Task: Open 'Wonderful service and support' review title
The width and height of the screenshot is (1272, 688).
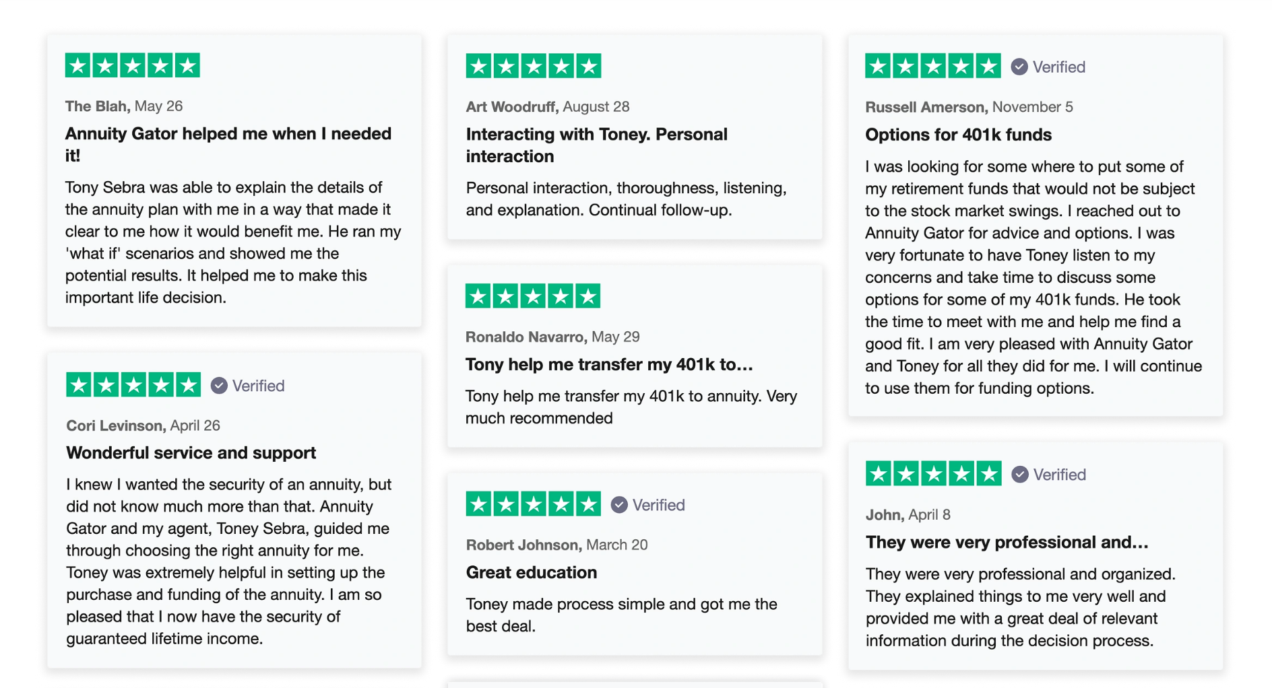Action: click(191, 453)
